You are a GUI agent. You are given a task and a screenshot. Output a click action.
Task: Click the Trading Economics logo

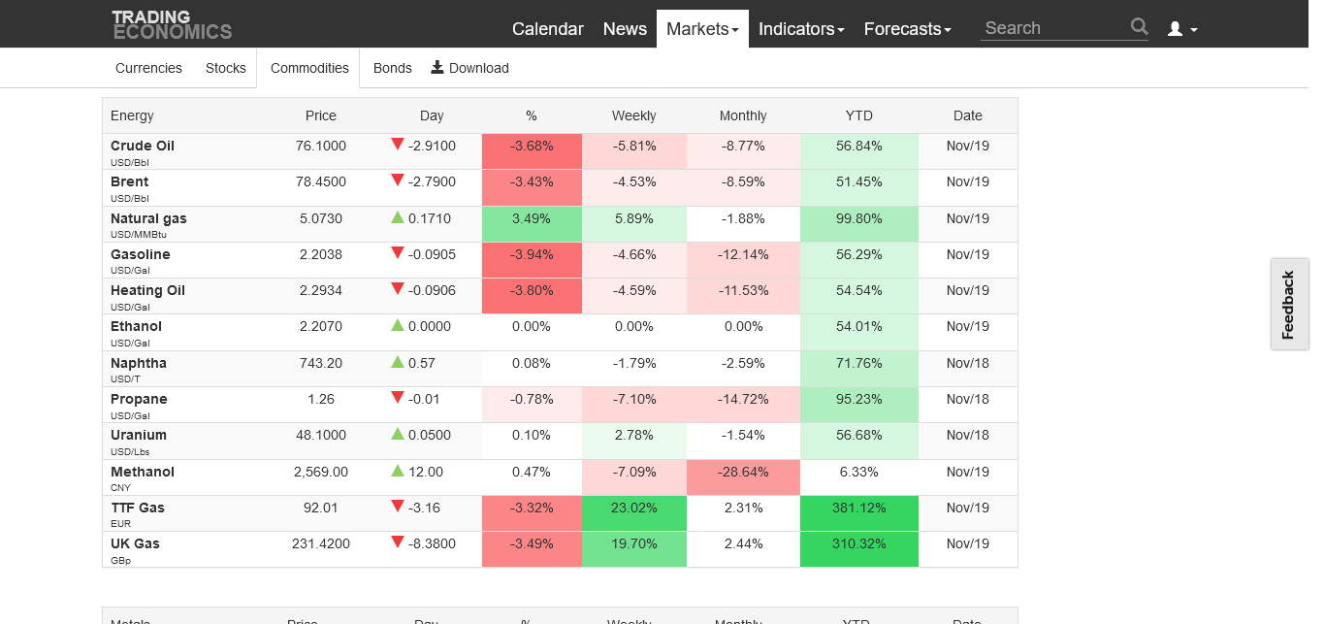172,24
